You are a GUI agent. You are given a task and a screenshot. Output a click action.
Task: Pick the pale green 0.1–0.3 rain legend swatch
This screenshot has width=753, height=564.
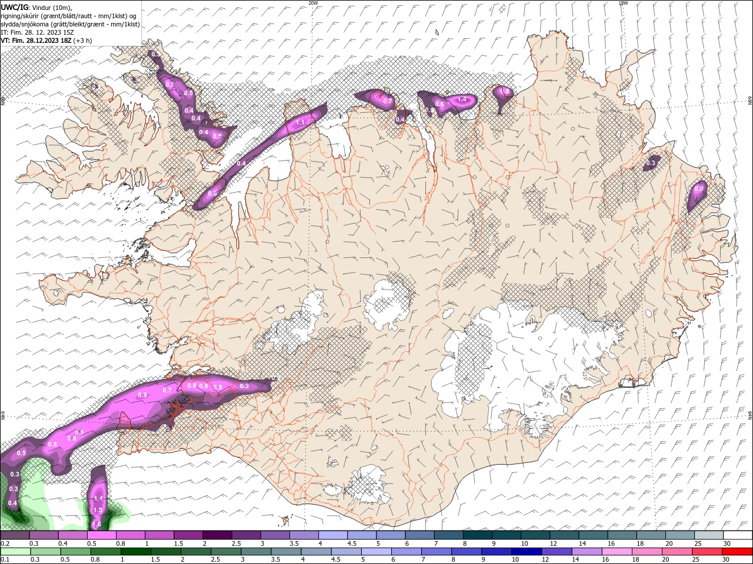point(15,552)
